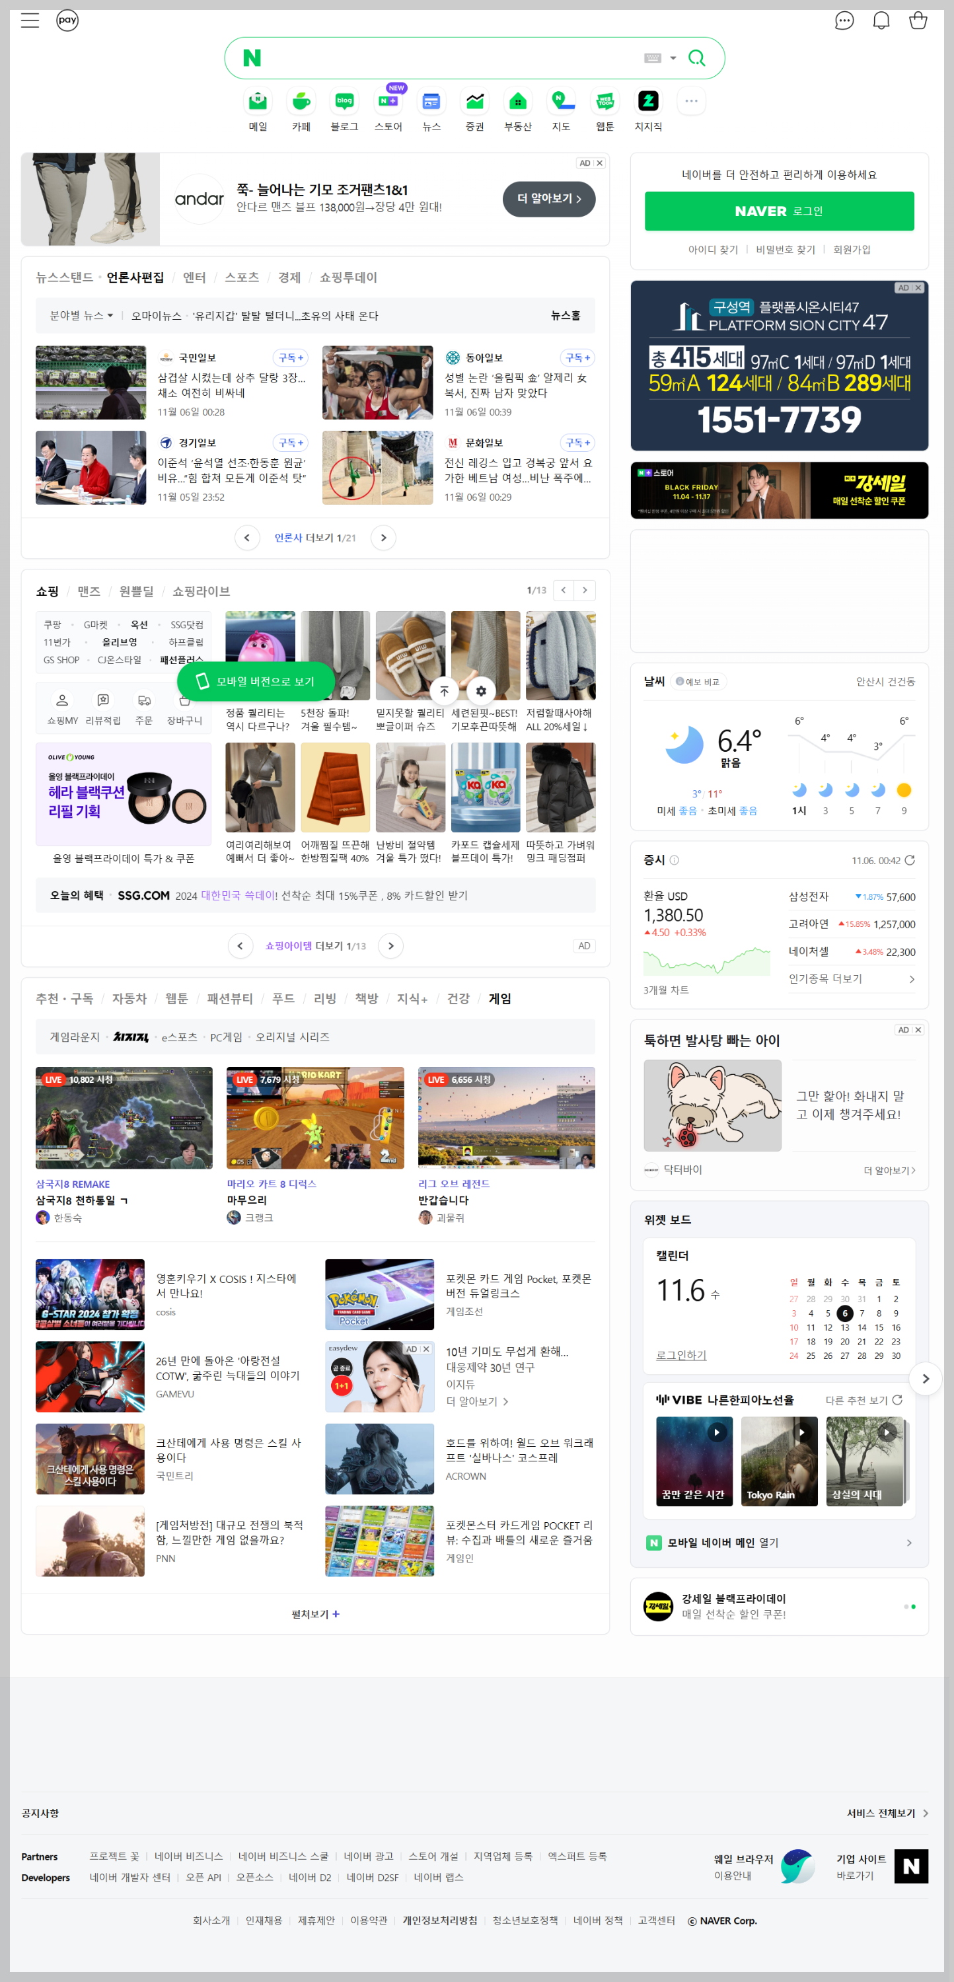
Task: Open the 지도 shortcut icon
Action: coord(561,101)
